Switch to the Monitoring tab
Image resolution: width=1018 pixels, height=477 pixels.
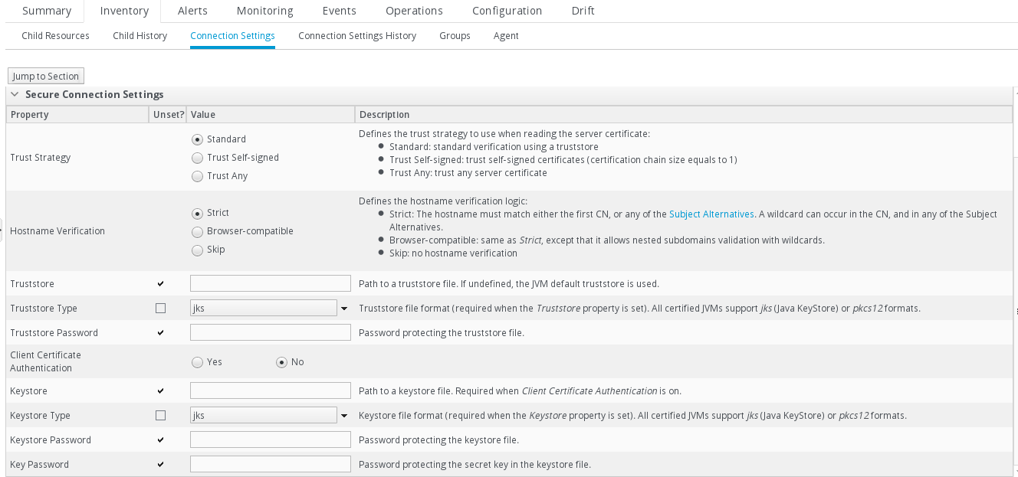click(x=264, y=11)
